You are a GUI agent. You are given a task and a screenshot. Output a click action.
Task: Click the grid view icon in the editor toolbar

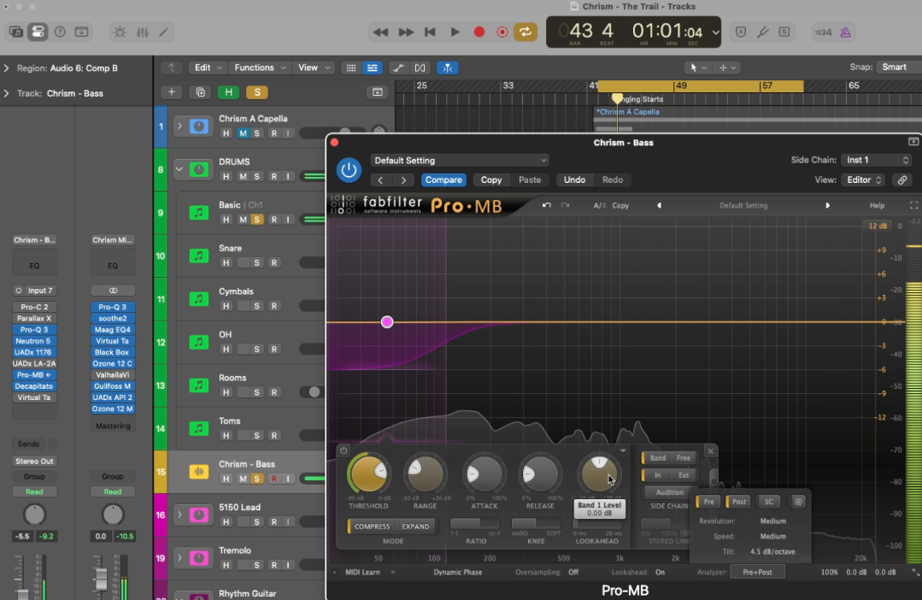[352, 67]
